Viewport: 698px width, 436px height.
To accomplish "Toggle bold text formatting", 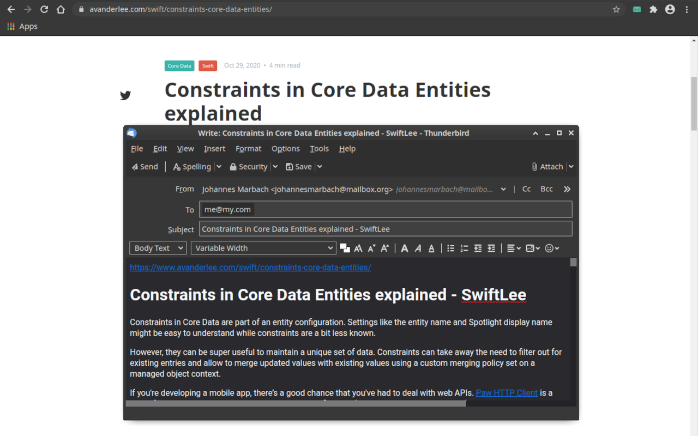I will 405,248.
